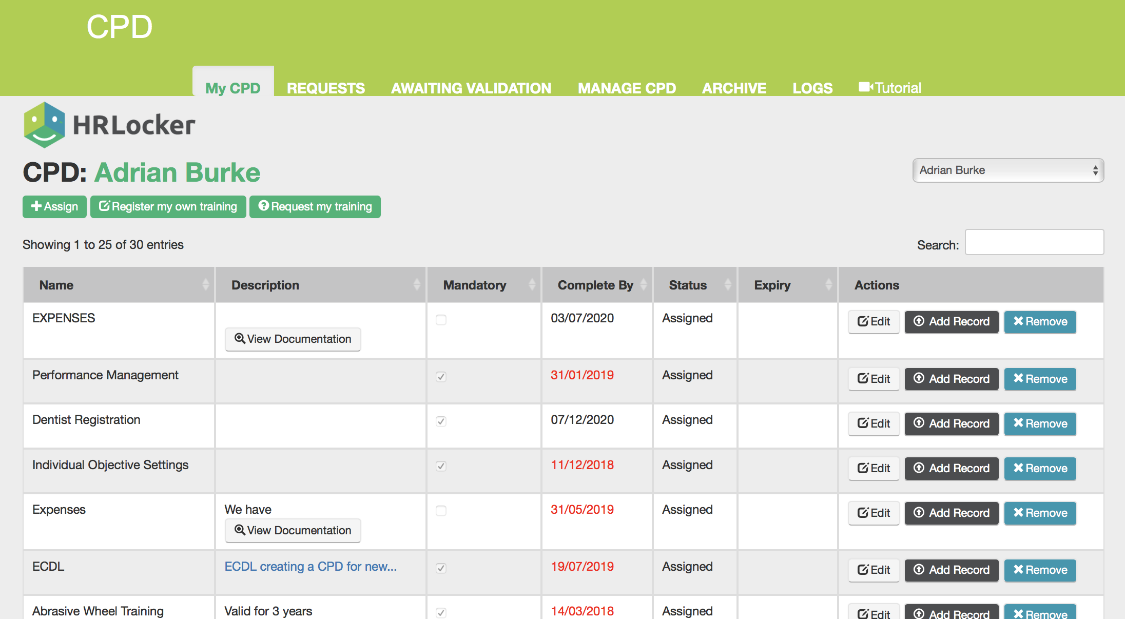Go to the MANAGE CPD tab
The width and height of the screenshot is (1125, 619).
click(627, 88)
